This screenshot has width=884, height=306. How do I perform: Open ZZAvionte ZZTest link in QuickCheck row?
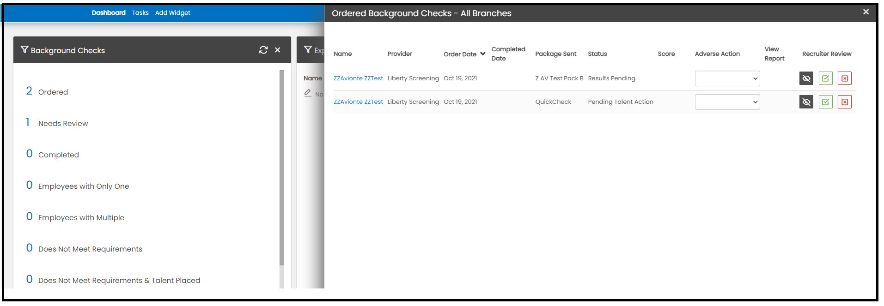358,102
